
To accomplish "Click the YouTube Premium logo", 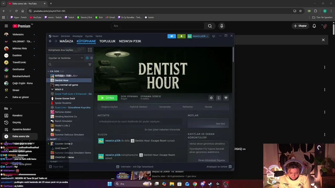I will coord(21,26).
